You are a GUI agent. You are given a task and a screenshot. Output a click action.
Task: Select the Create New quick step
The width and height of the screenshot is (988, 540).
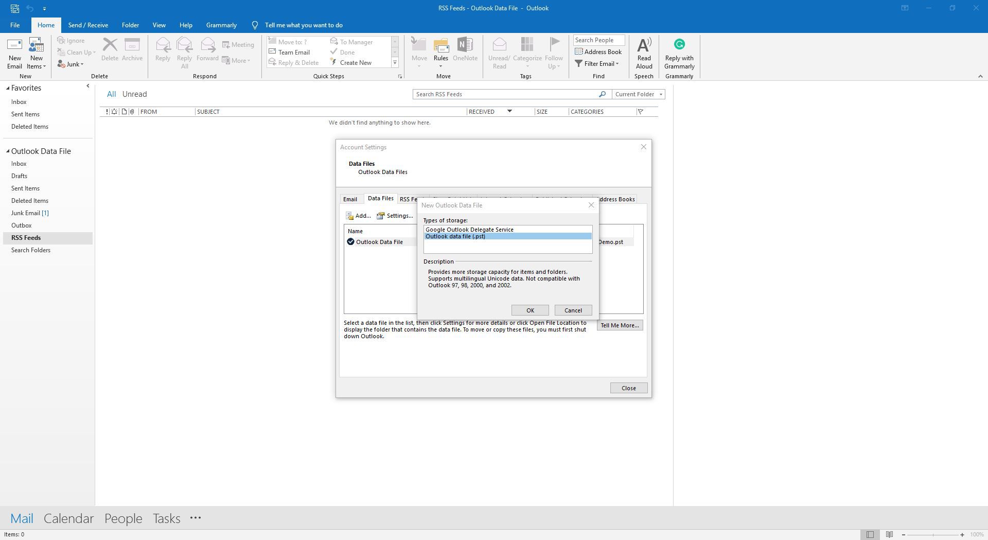351,63
